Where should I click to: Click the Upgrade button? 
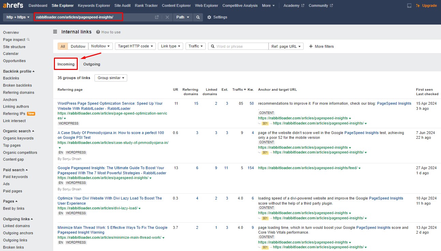[x=427, y=6]
